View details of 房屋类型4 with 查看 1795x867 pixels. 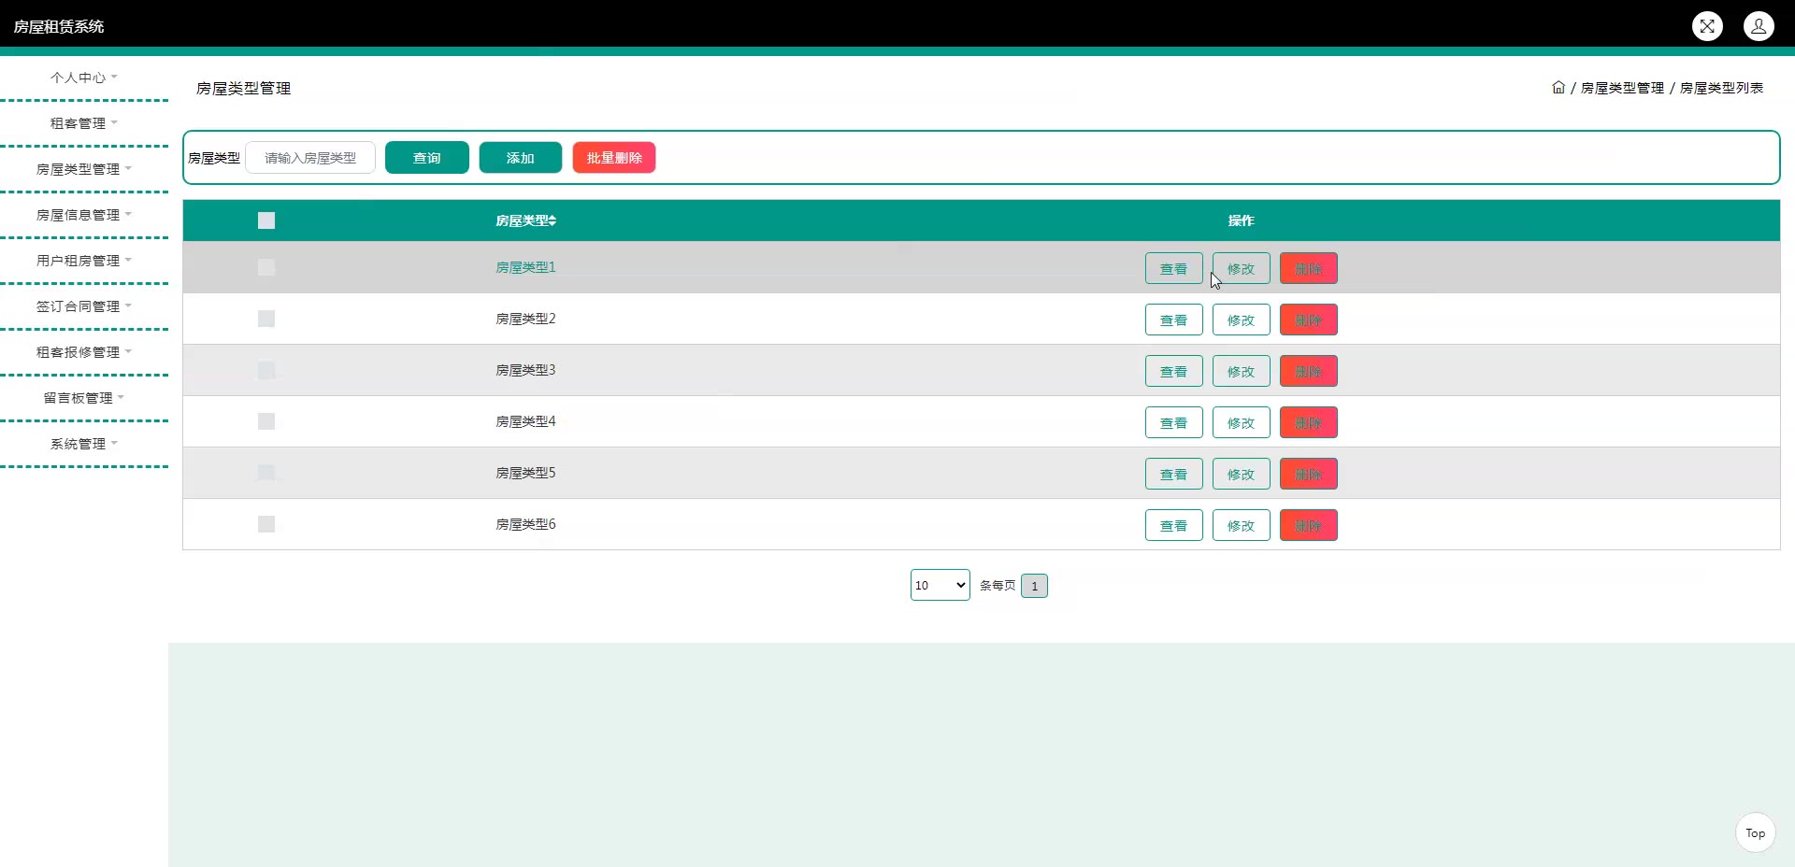pos(1174,422)
